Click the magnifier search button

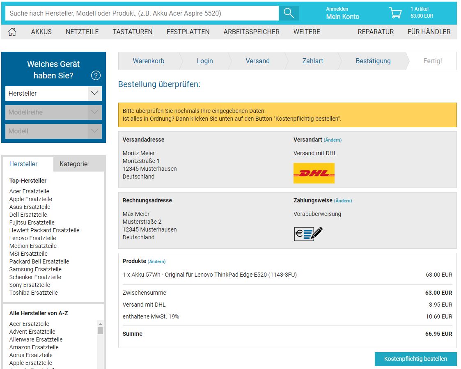[289, 13]
